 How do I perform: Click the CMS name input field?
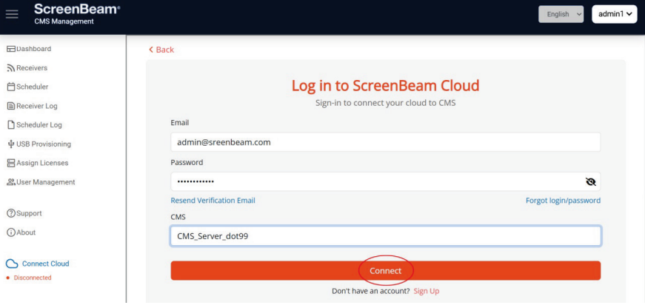385,236
